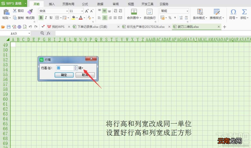Click the currency format icon
This screenshot has width=251, height=148.
point(162,18)
